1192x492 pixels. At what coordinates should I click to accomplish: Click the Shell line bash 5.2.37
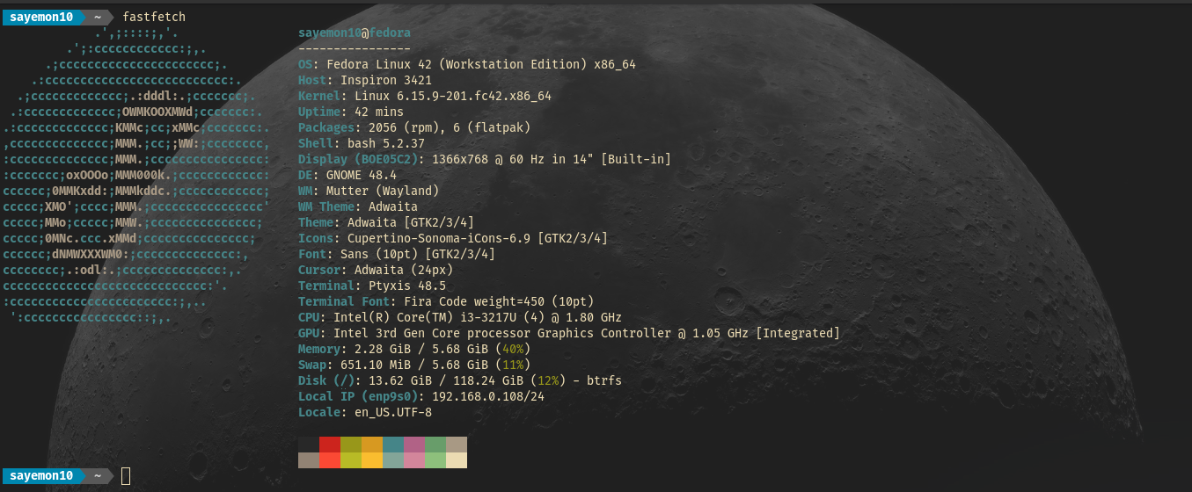pyautogui.click(x=362, y=143)
